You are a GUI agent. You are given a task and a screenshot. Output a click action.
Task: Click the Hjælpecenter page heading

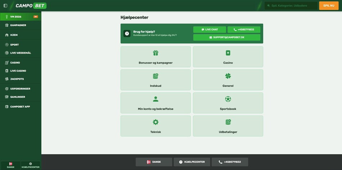[134, 17]
